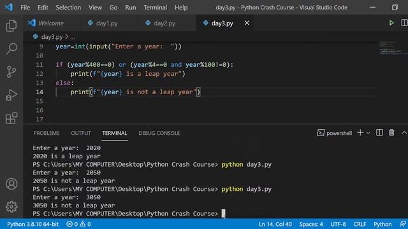
Task: Click terminal output '2020 is a leap year'
Action: coord(66,156)
